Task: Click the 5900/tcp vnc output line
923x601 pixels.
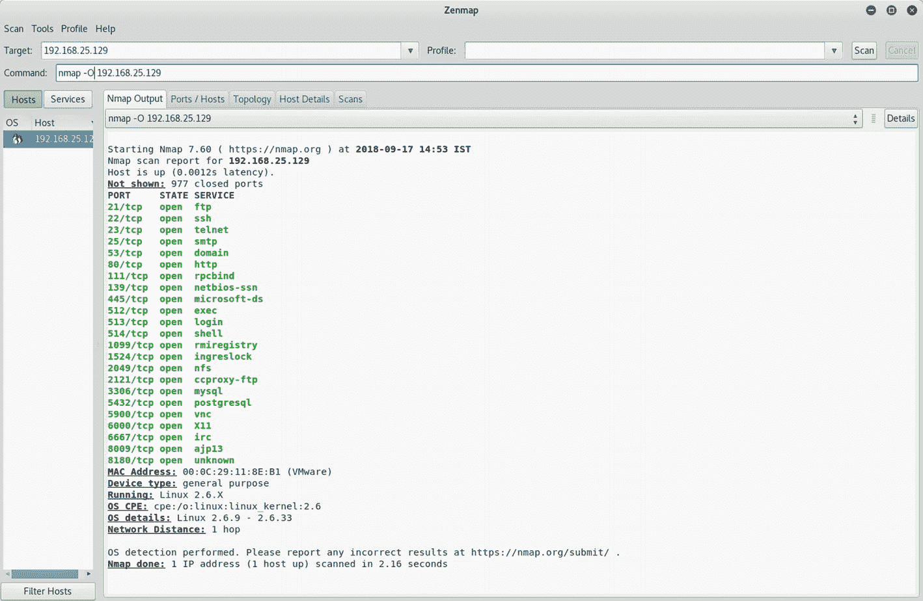Action: tap(159, 414)
